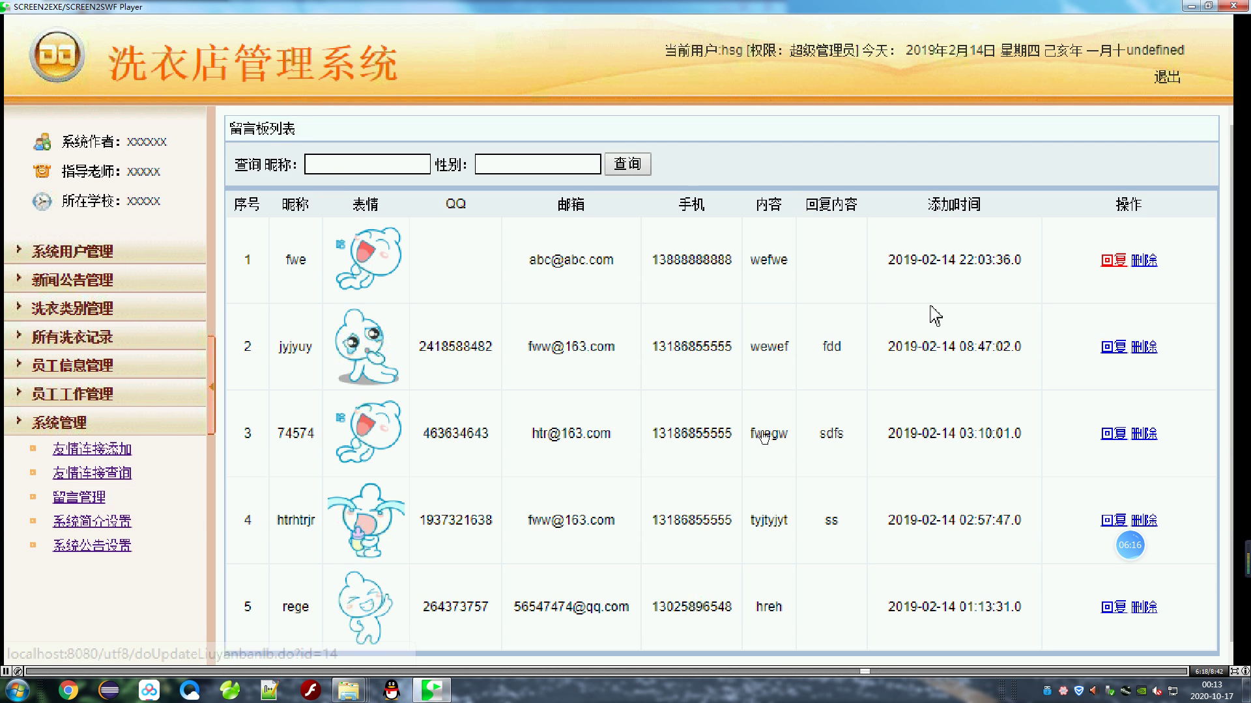The width and height of the screenshot is (1251, 703).
Task: Click the instructor telephone icon
Action: (x=42, y=171)
